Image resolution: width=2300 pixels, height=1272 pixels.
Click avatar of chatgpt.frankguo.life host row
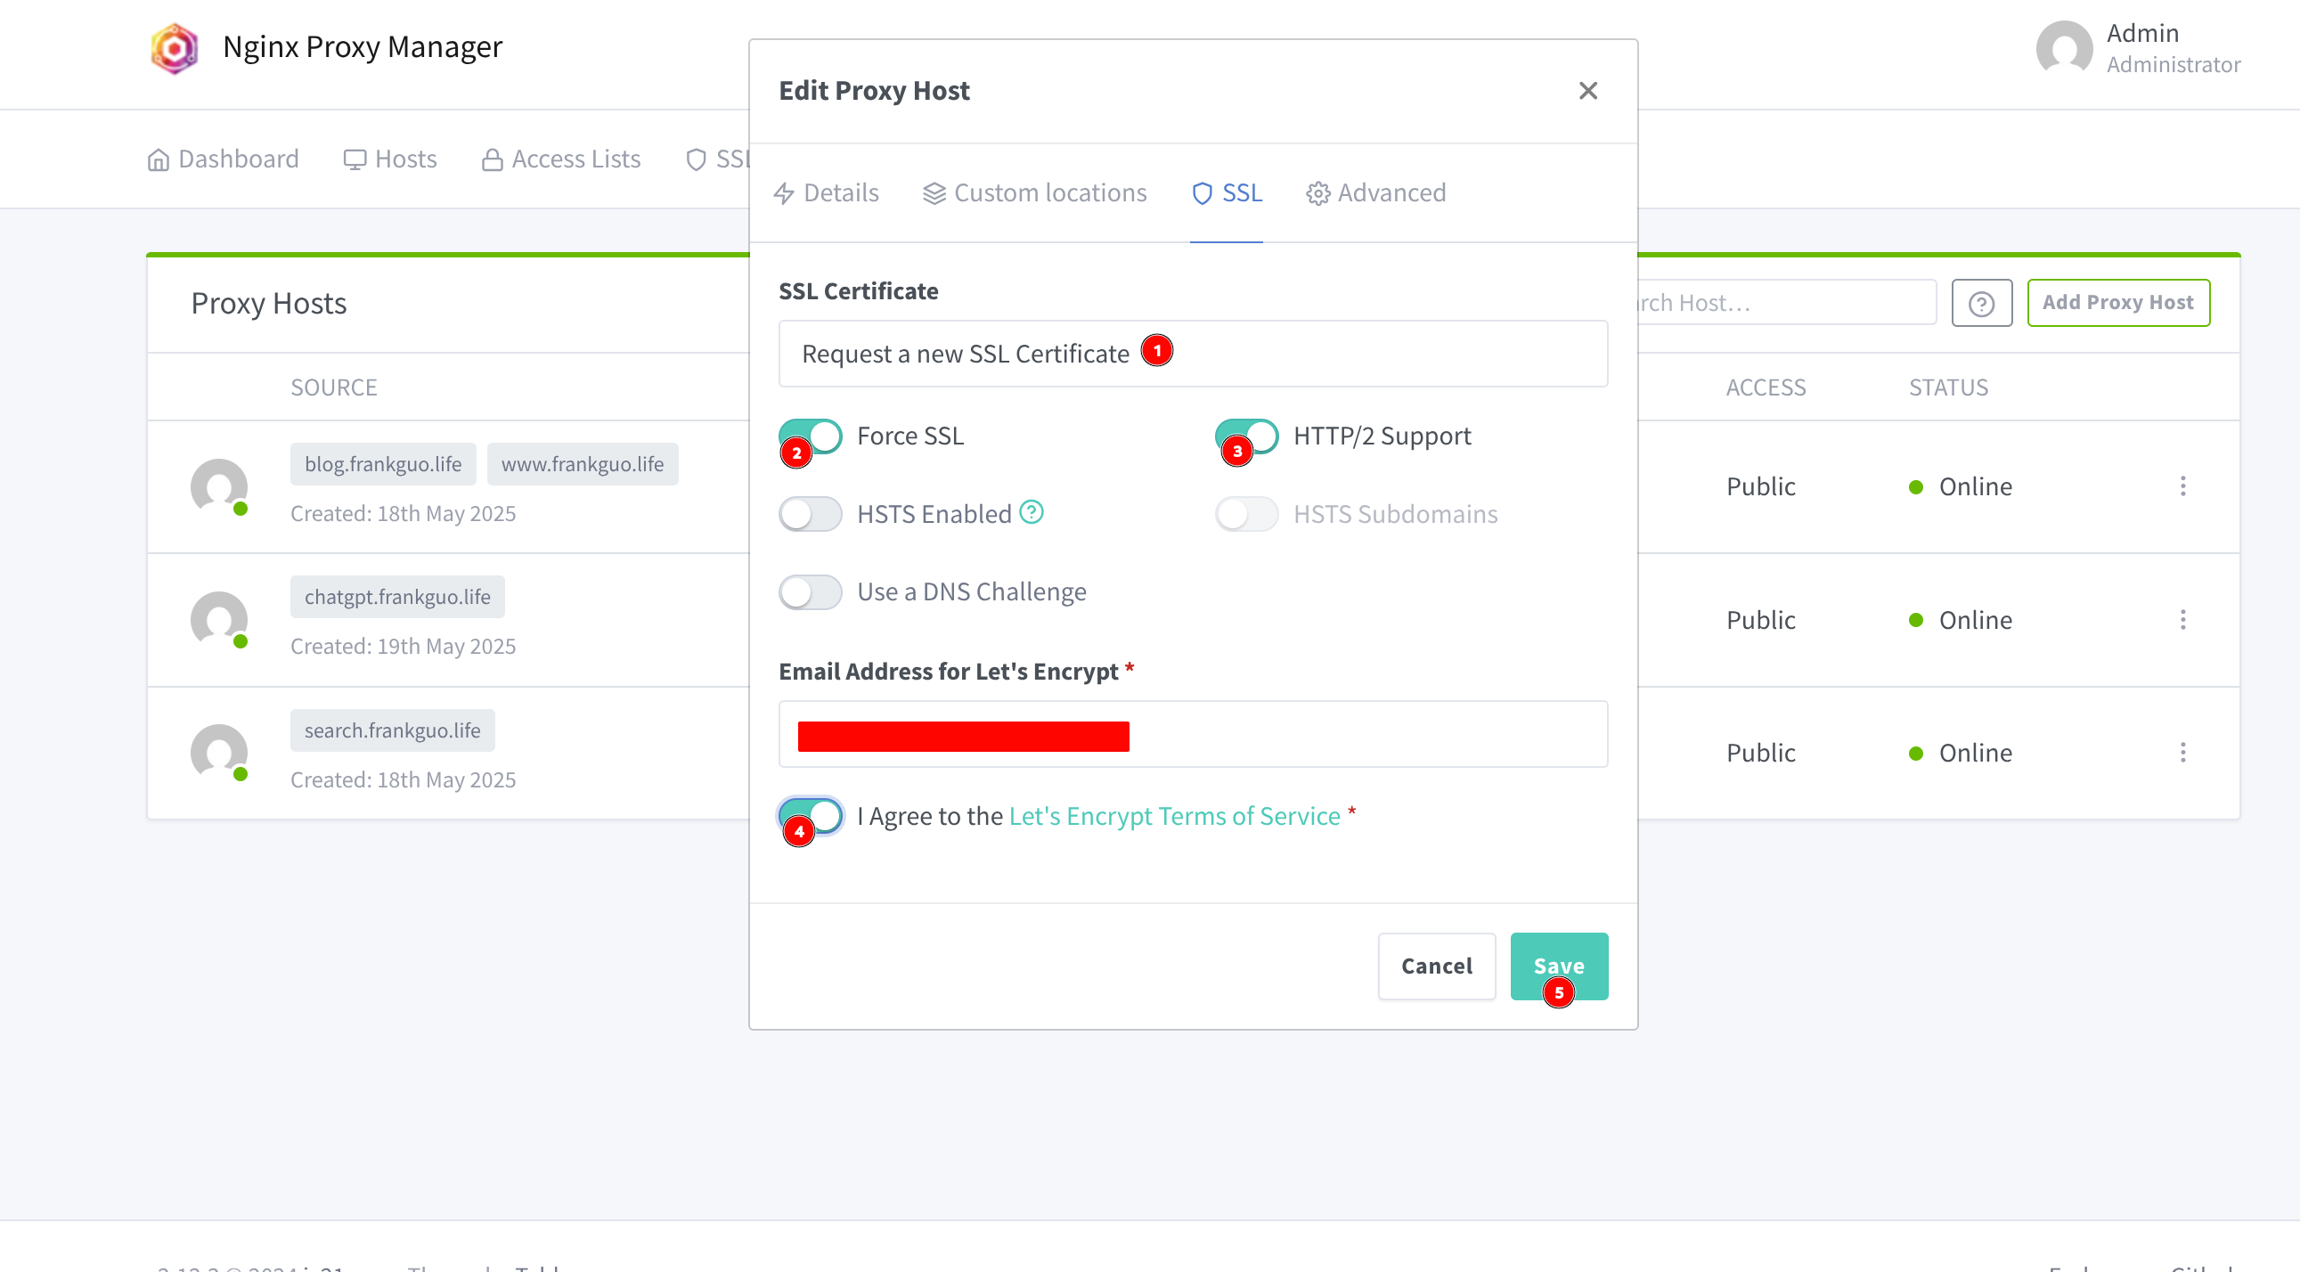(x=219, y=618)
